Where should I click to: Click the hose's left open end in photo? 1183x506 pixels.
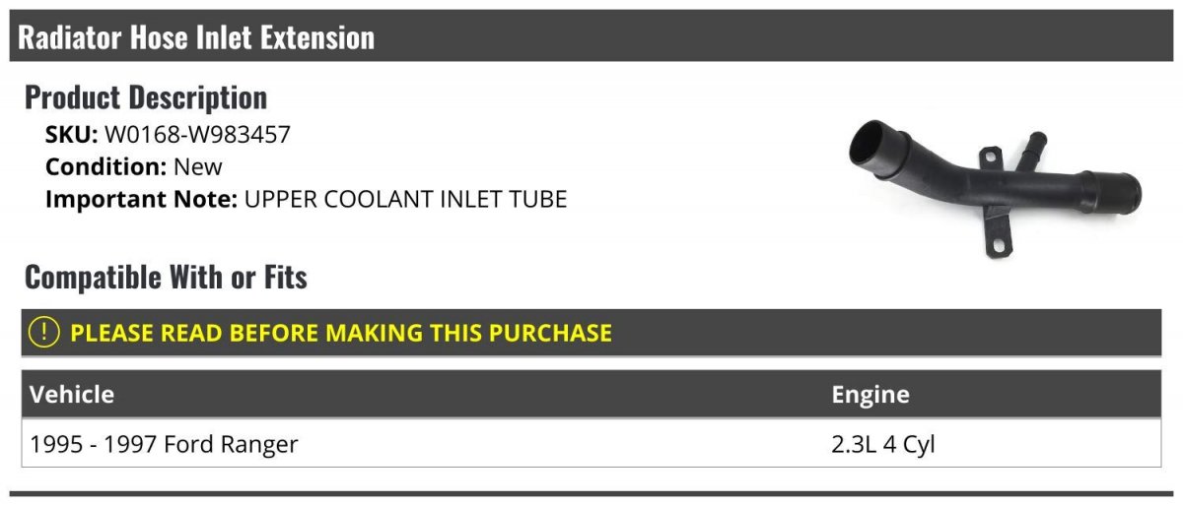[869, 146]
